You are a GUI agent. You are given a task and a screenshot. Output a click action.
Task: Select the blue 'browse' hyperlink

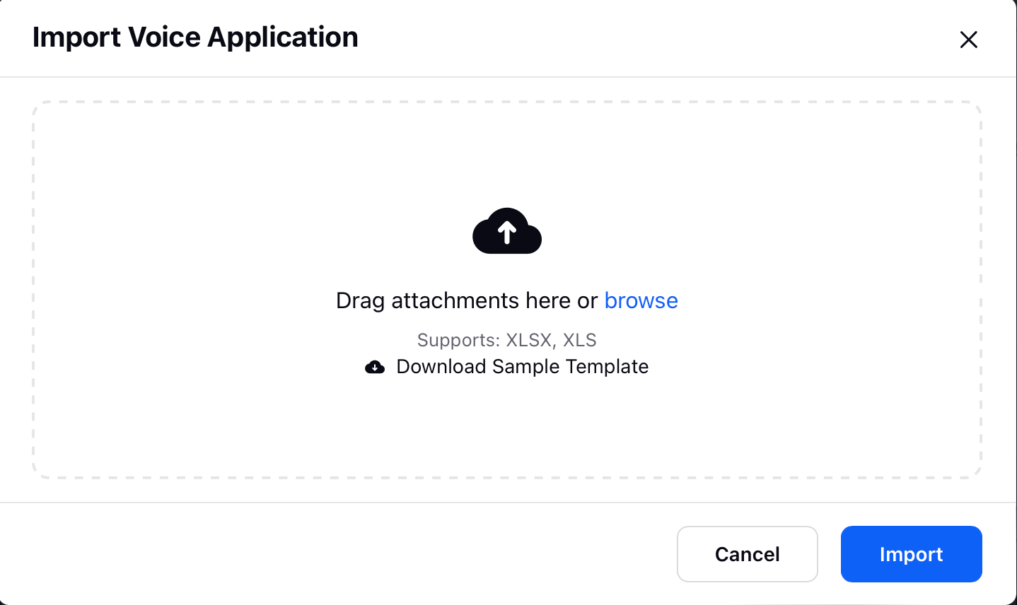tap(641, 300)
